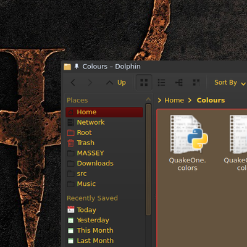Open Trash in the Places panel
Image resolution: width=247 pixels, height=247 pixels.
pyautogui.click(x=104, y=143)
